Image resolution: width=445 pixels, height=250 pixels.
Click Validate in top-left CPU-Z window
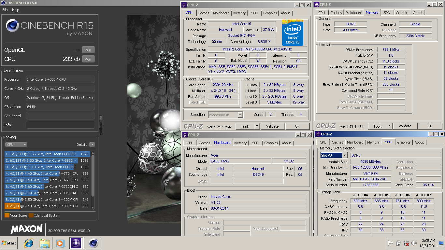(x=272, y=126)
